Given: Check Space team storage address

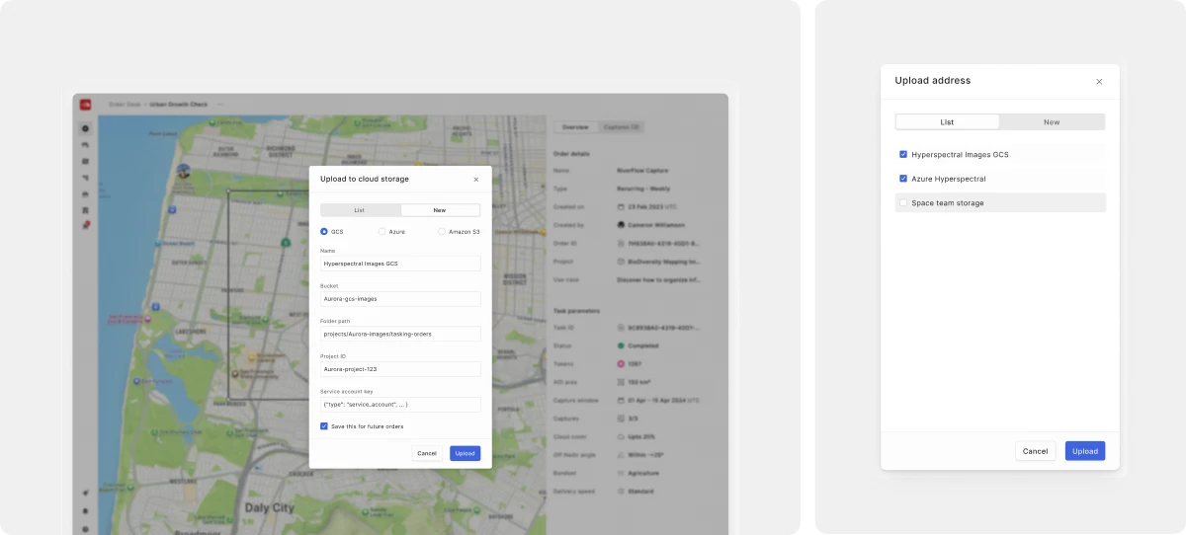Looking at the screenshot, I should coord(903,203).
